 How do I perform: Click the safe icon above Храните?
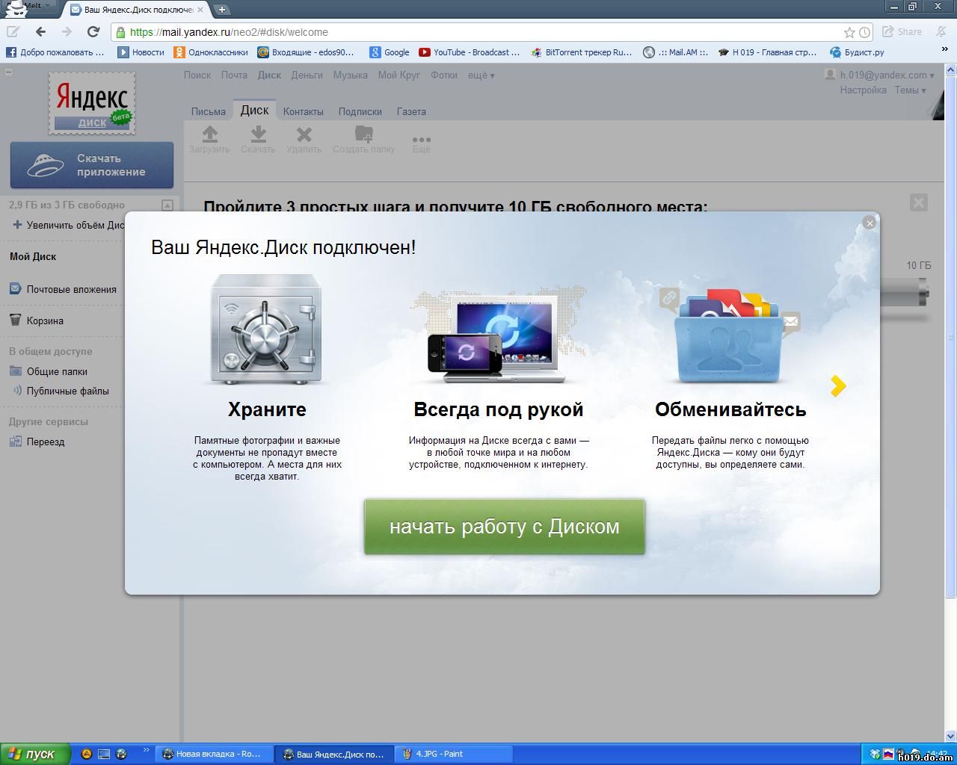(x=267, y=329)
